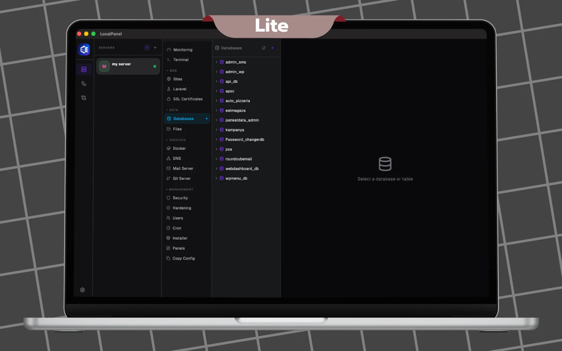The height and width of the screenshot is (351, 562).
Task: Expand the eatmagaza database chevron
Action: pos(216,110)
